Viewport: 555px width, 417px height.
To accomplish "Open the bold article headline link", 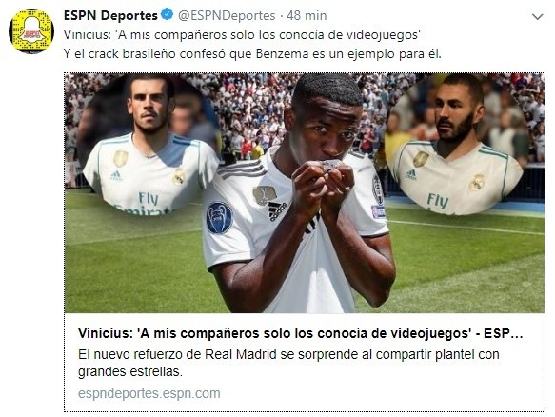I will pos(300,333).
